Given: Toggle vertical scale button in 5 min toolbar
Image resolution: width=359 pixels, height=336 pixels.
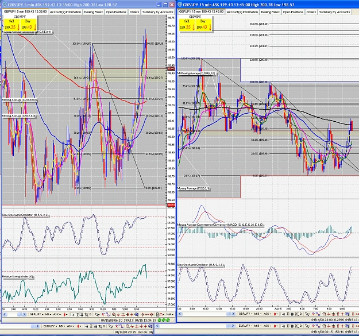Looking at the screenshot, I should tap(78, 315).
